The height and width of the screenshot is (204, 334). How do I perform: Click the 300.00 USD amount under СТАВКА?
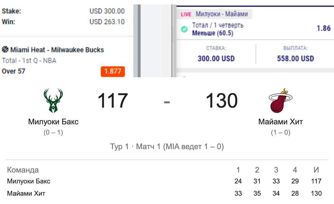click(x=216, y=59)
